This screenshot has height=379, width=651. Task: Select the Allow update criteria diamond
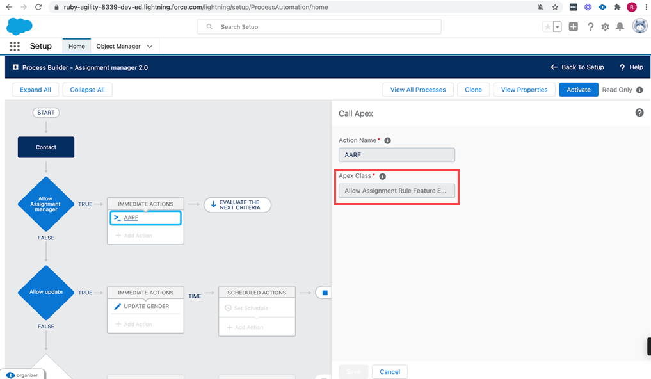46,292
